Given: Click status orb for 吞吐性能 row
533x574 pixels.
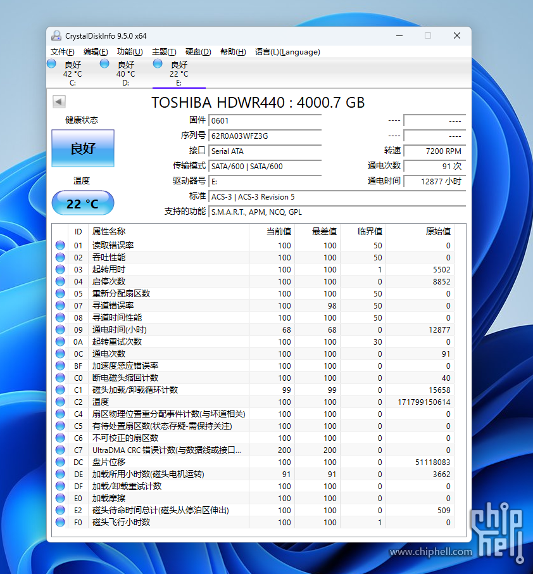Looking at the screenshot, I should point(60,257).
